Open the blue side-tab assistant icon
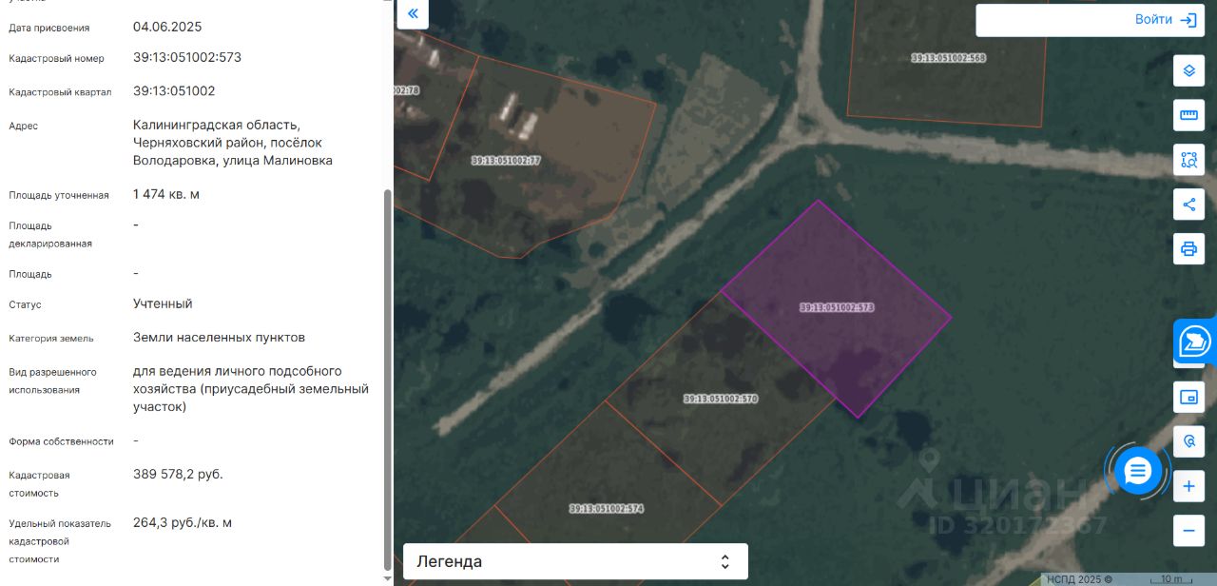1217x586 pixels. [x=1195, y=340]
